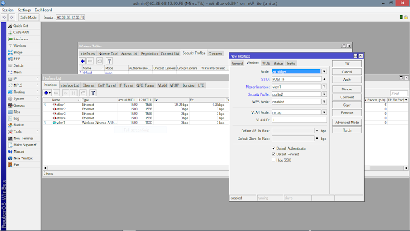Click SSID input field
Screen dimensions: 410x231
(296, 79)
